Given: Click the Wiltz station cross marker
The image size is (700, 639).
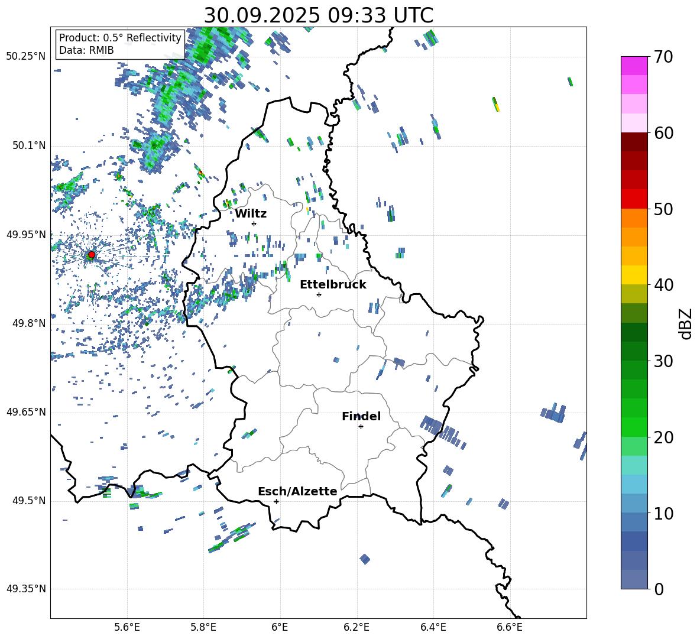Looking at the screenshot, I should 254,223.
